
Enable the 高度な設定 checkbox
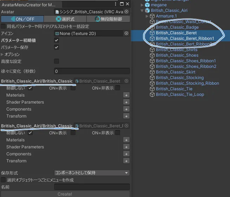click(57, 62)
